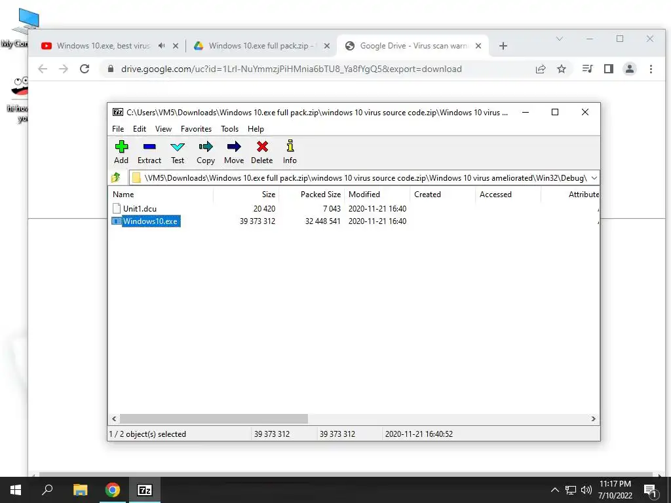Click the 7-Zip taskbar button
Screen dimensions: 671x503
coord(145,490)
